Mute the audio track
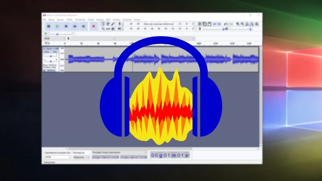322x181 pixels. pos(47,51)
